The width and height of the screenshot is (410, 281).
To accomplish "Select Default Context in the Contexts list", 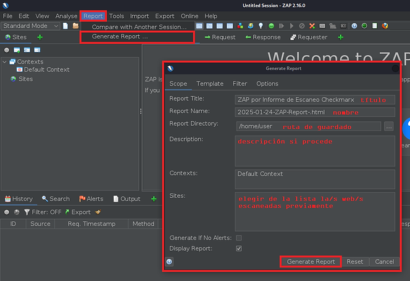I will (x=260, y=174).
